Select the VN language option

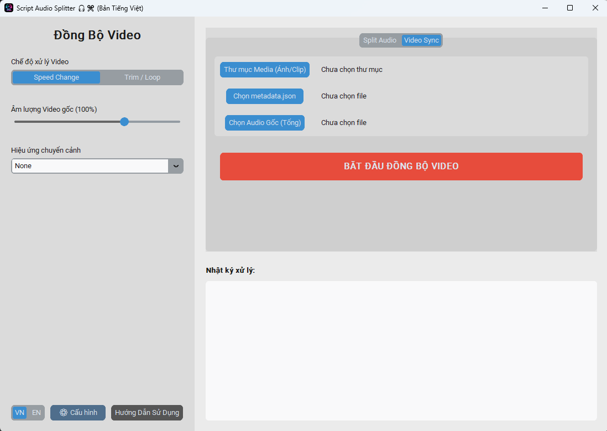point(19,413)
